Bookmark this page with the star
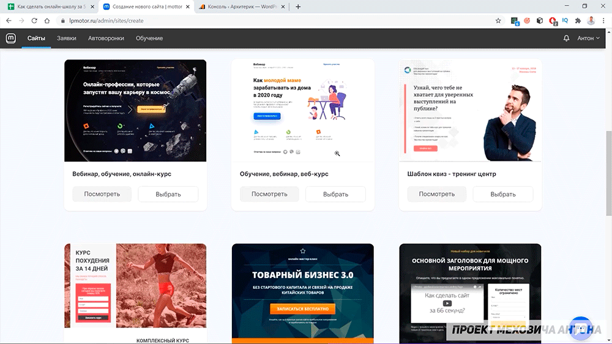 tap(498, 21)
